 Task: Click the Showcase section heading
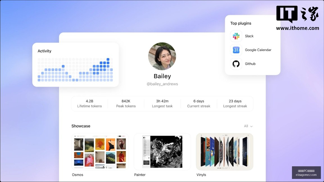[x=81, y=126]
